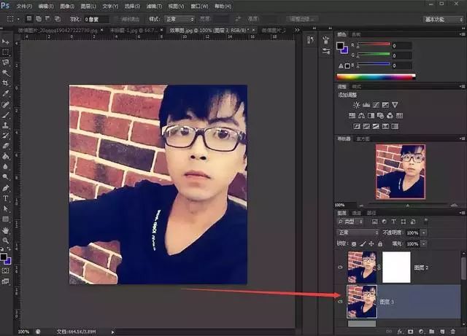Toggle visibility of layer 图层 3
The width and height of the screenshot is (467, 336).
(x=341, y=301)
